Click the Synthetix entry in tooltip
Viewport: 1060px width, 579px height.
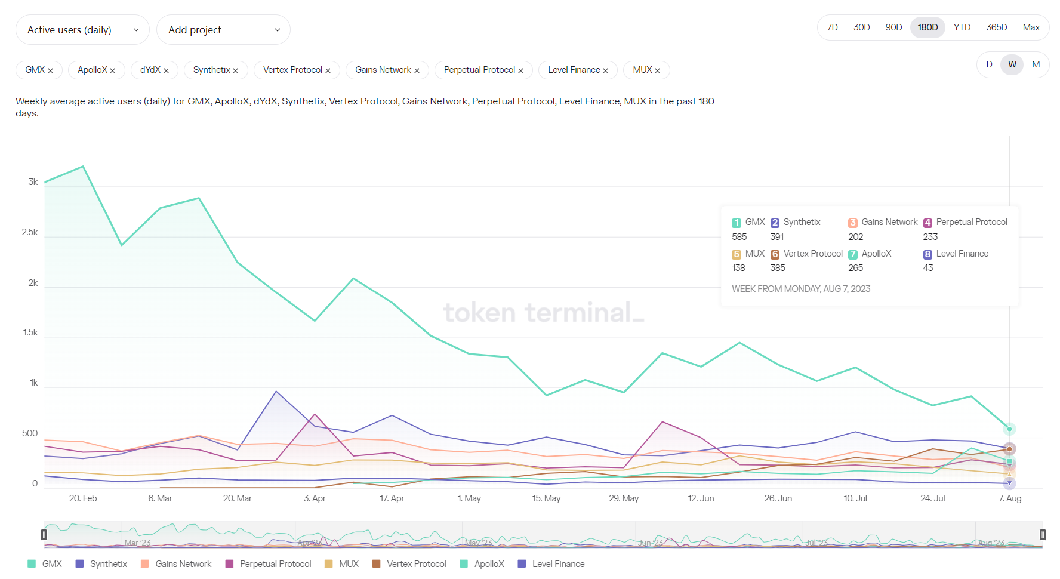(x=796, y=222)
